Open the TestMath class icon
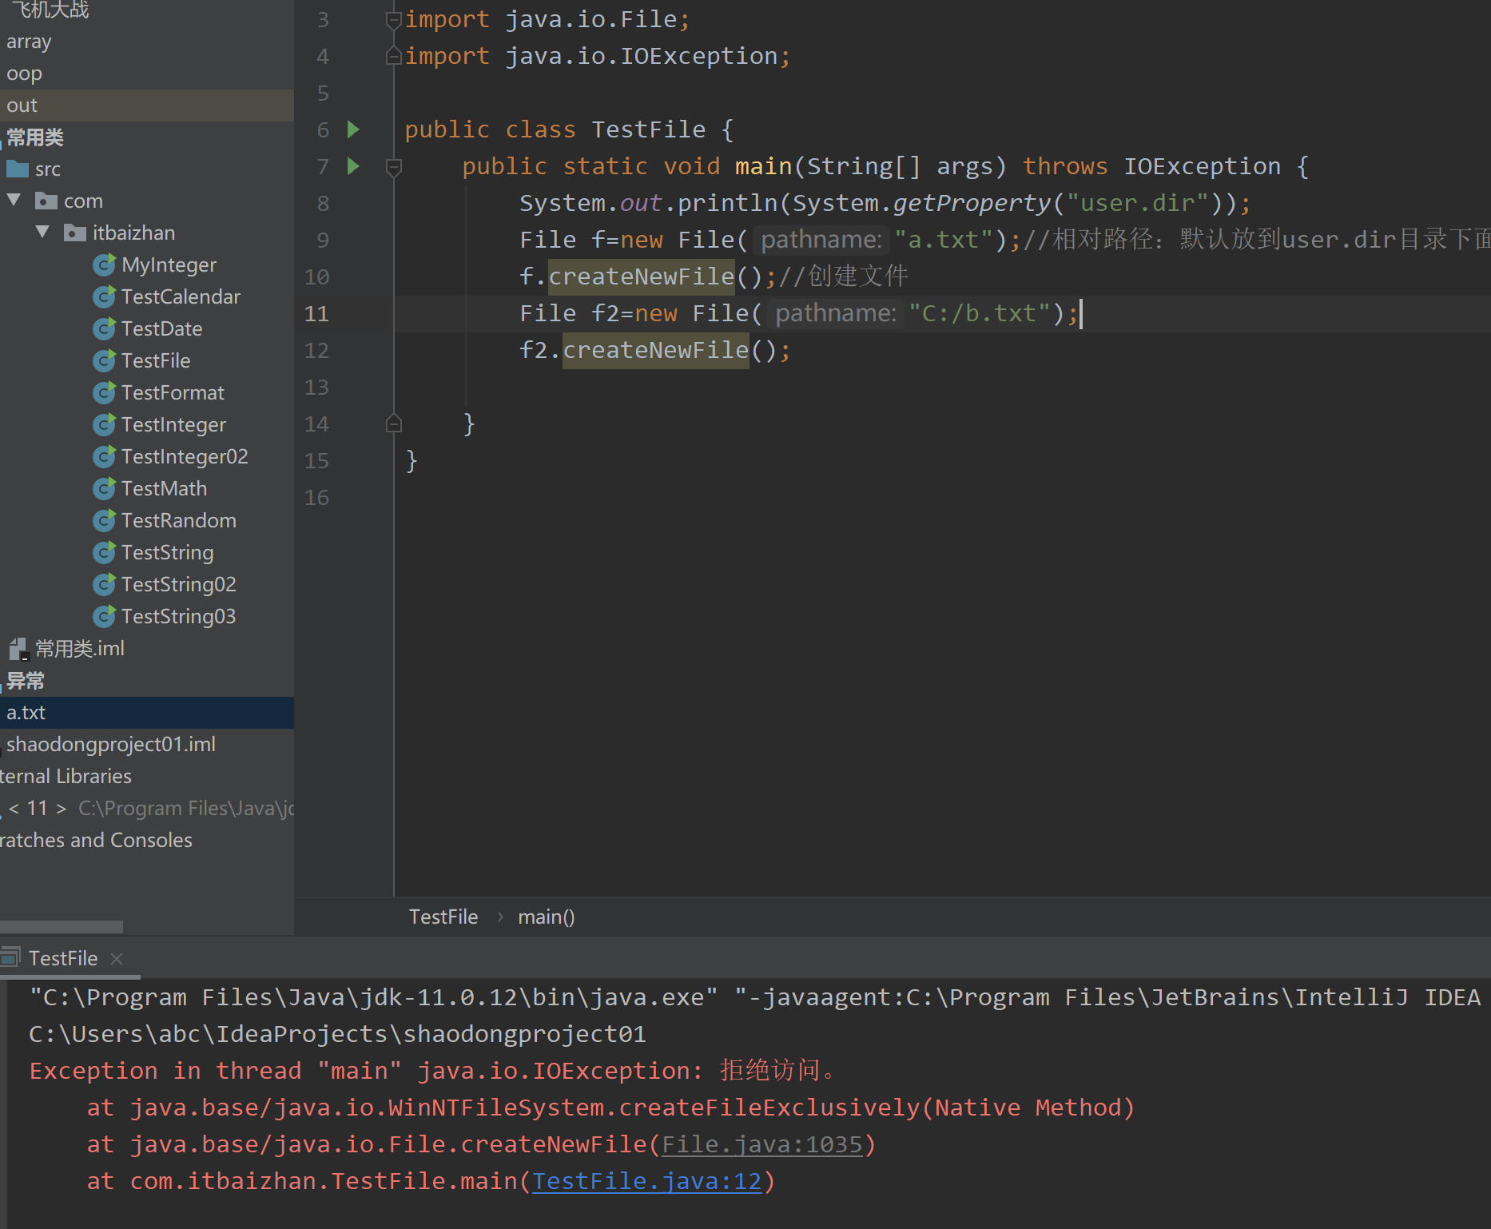The height and width of the screenshot is (1229, 1491). pyautogui.click(x=104, y=488)
